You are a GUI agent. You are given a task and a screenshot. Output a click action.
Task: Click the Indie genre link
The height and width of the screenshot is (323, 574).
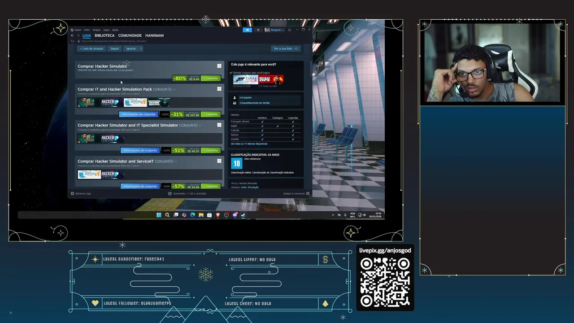coord(244,187)
